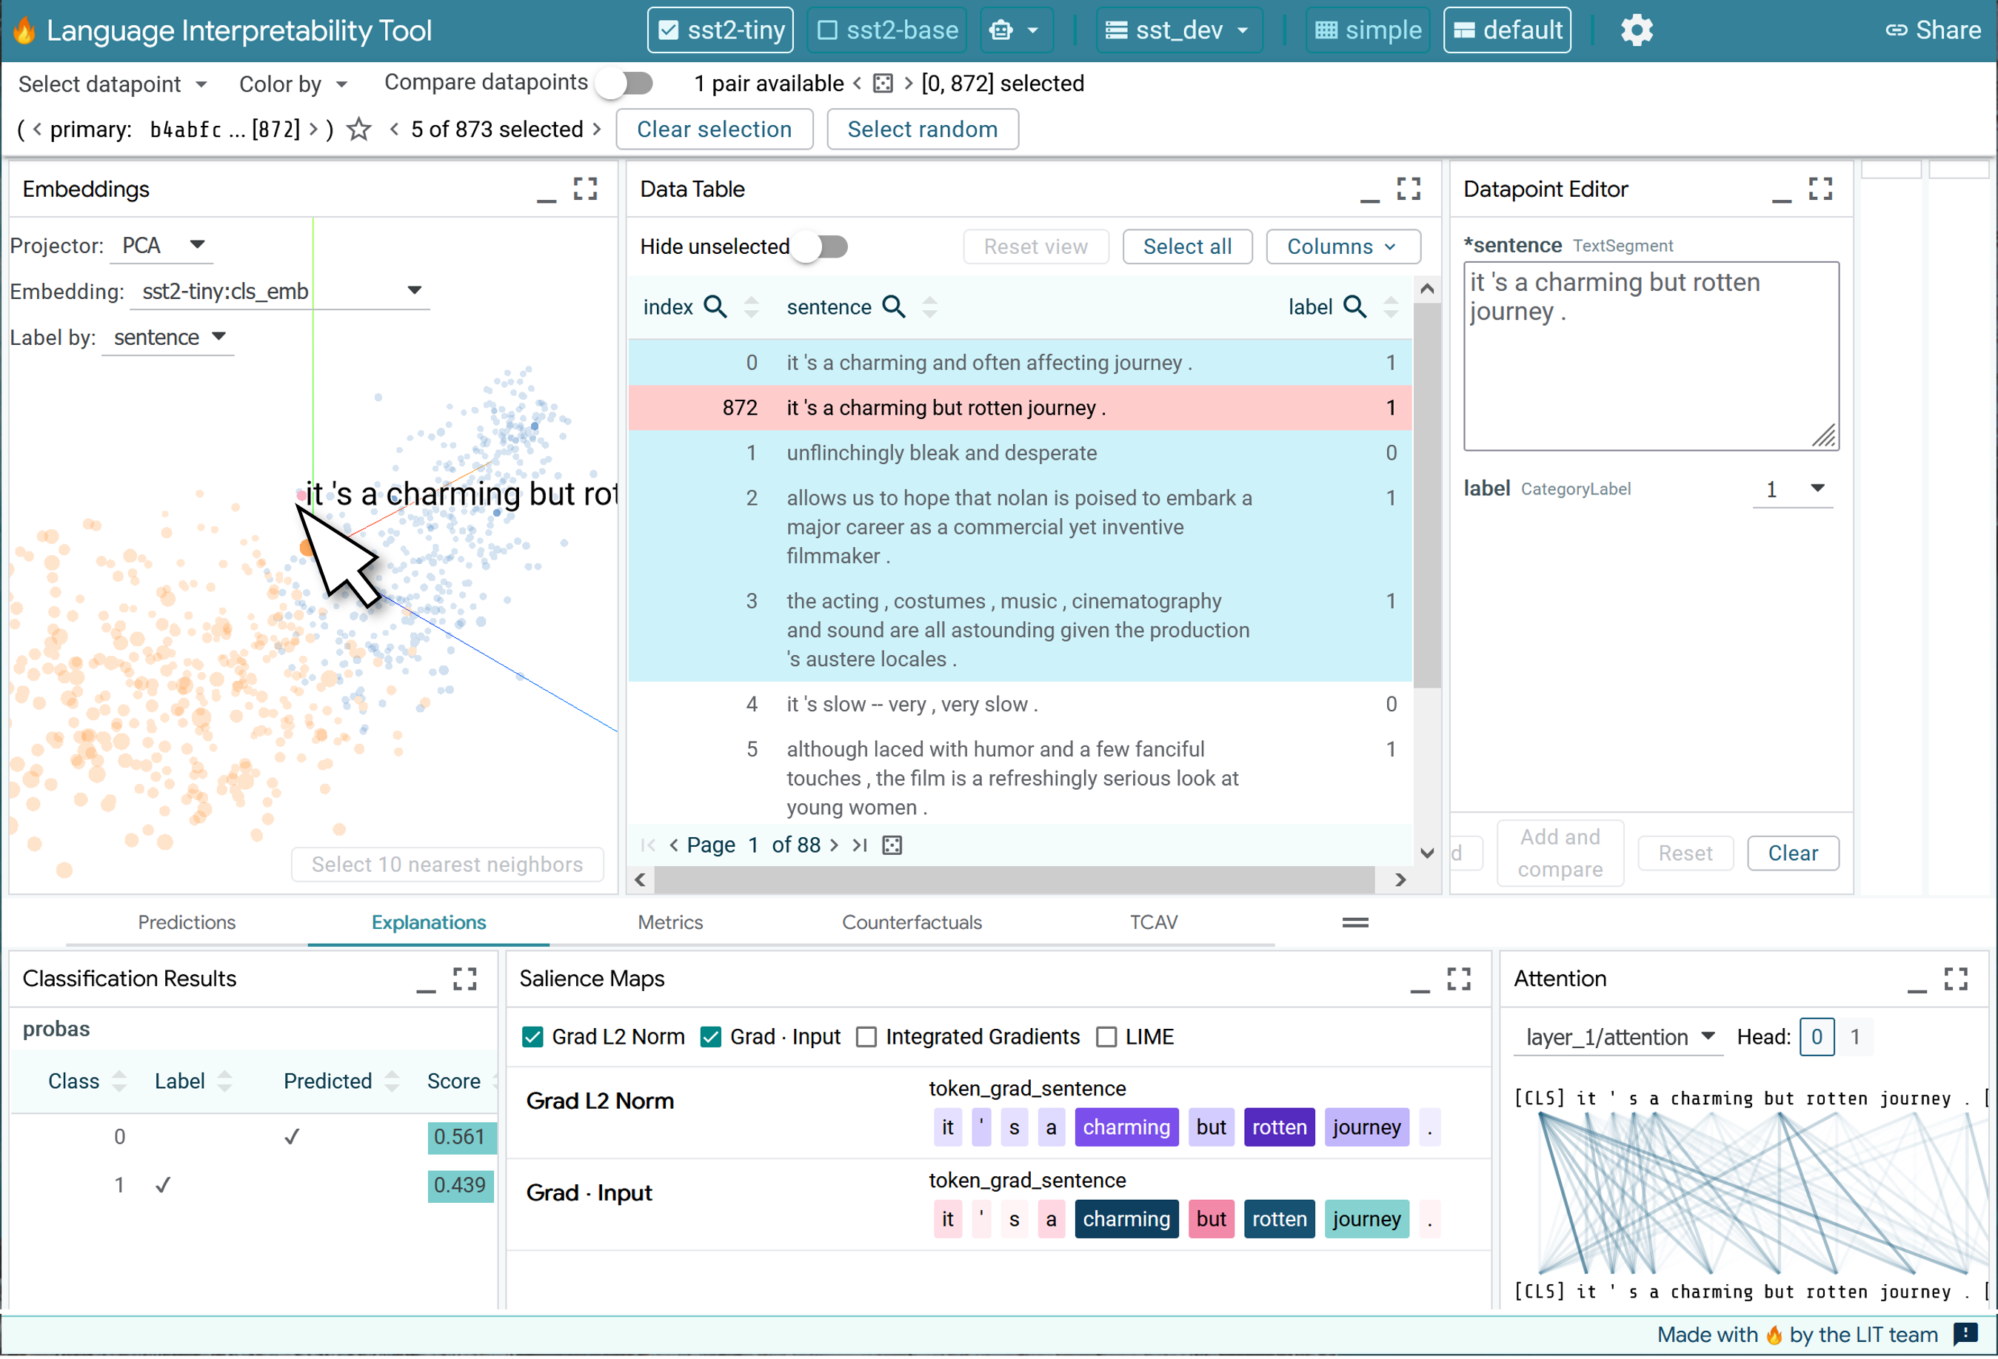Click the Clear selection button
Image resolution: width=1998 pixels, height=1359 pixels.
[x=714, y=130]
